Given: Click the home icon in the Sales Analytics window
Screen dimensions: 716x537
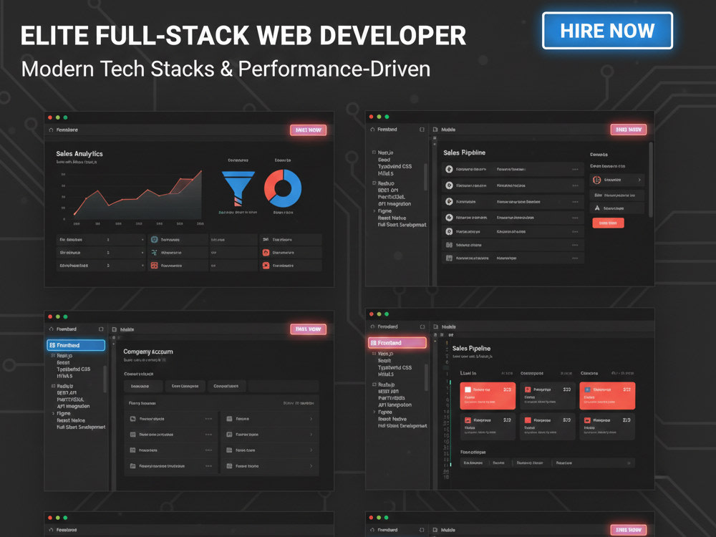Looking at the screenshot, I should tap(51, 130).
